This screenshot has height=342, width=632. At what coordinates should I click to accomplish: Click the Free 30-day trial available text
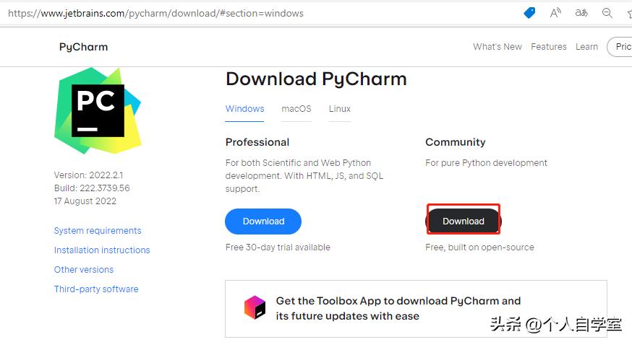click(x=278, y=247)
